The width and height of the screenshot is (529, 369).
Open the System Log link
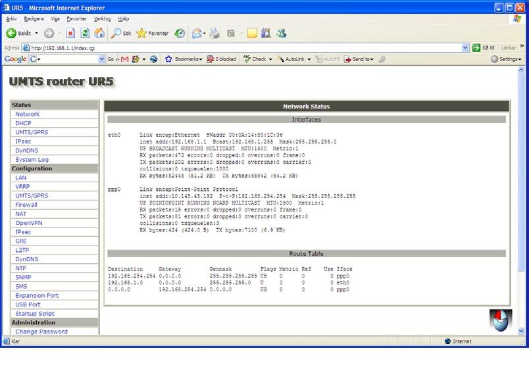[32, 159]
